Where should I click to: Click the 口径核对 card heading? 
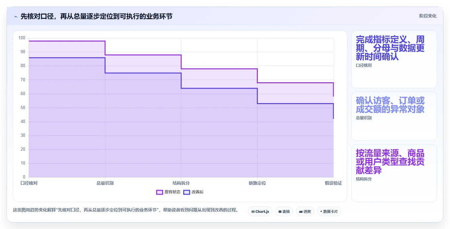390,48
